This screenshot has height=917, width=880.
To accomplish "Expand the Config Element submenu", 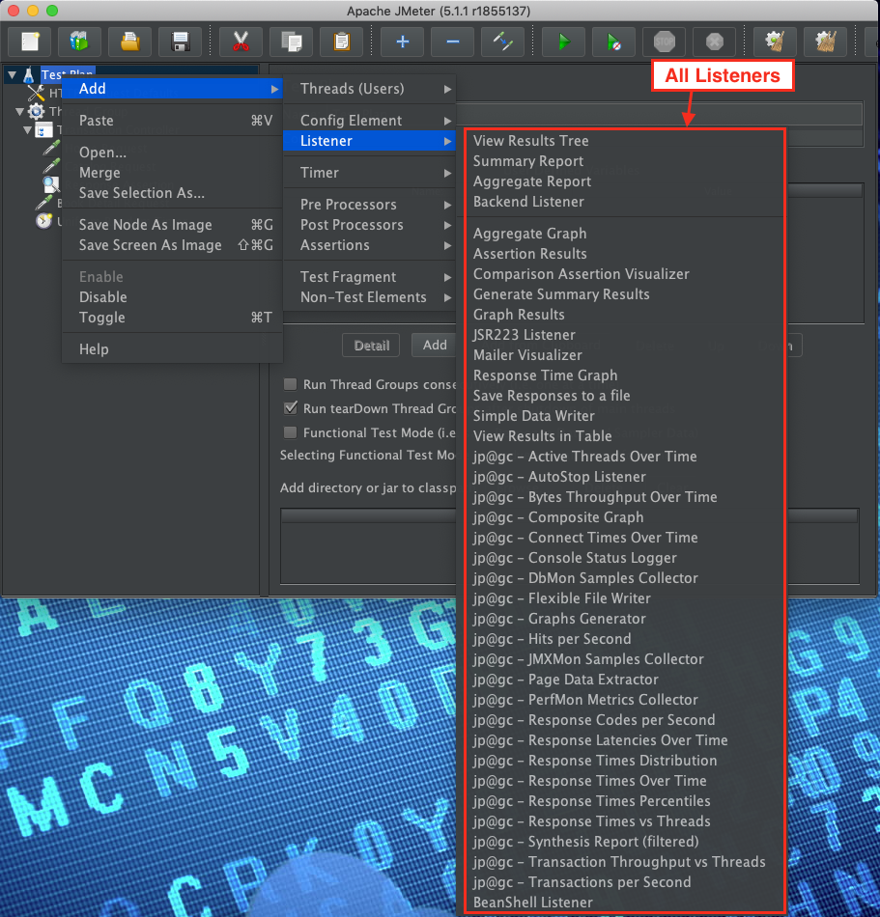I will tap(369, 121).
